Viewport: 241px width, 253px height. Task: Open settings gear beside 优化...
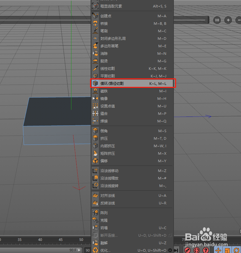pyautogui.click(x=170, y=250)
